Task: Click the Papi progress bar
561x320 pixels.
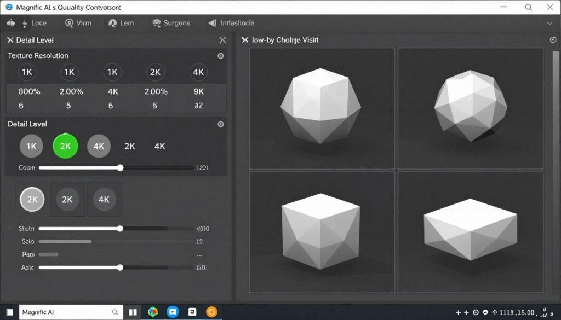Action: coord(48,255)
